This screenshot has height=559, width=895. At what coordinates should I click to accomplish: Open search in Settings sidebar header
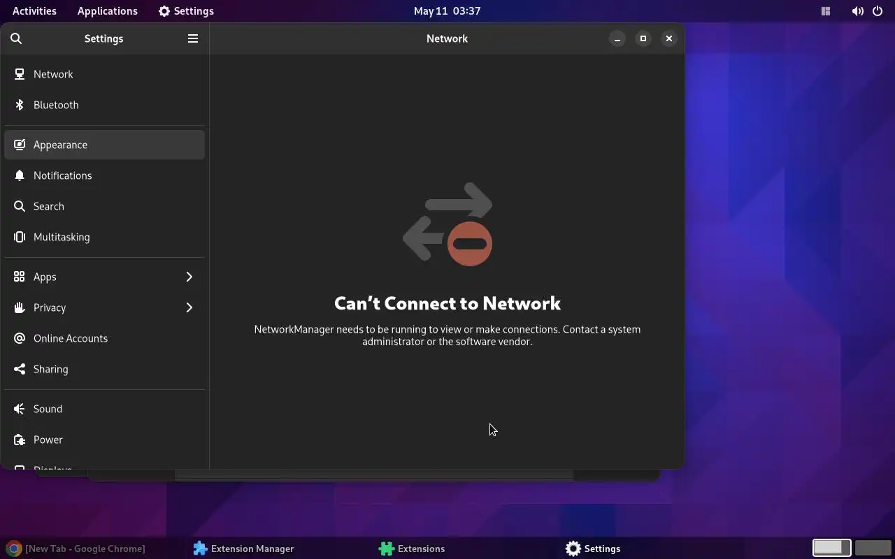[16, 38]
